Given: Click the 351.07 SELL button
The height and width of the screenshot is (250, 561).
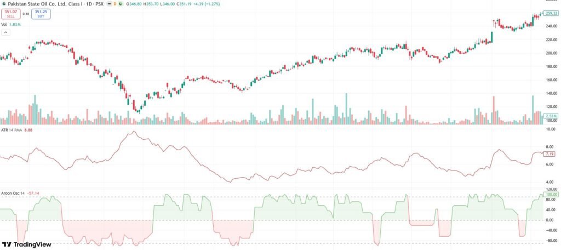Looking at the screenshot, I should [x=11, y=14].
